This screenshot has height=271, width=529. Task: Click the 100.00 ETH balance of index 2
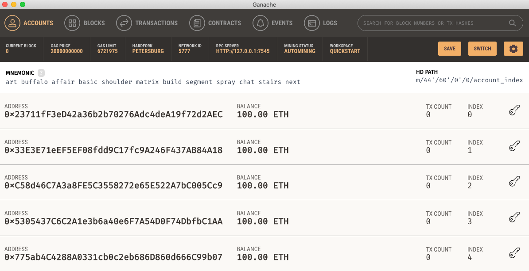(x=263, y=186)
